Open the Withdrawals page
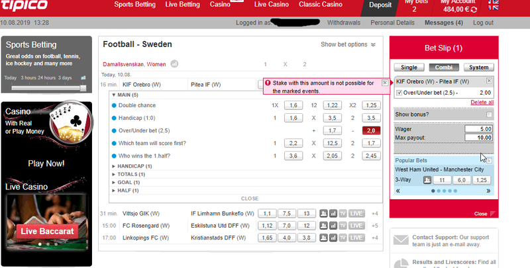 click(344, 22)
